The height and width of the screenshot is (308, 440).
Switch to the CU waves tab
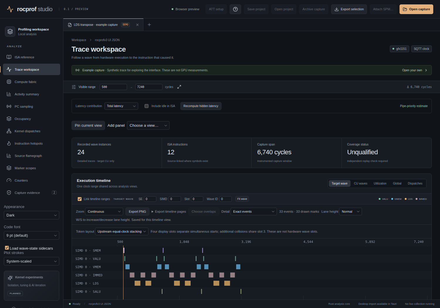coord(361,184)
